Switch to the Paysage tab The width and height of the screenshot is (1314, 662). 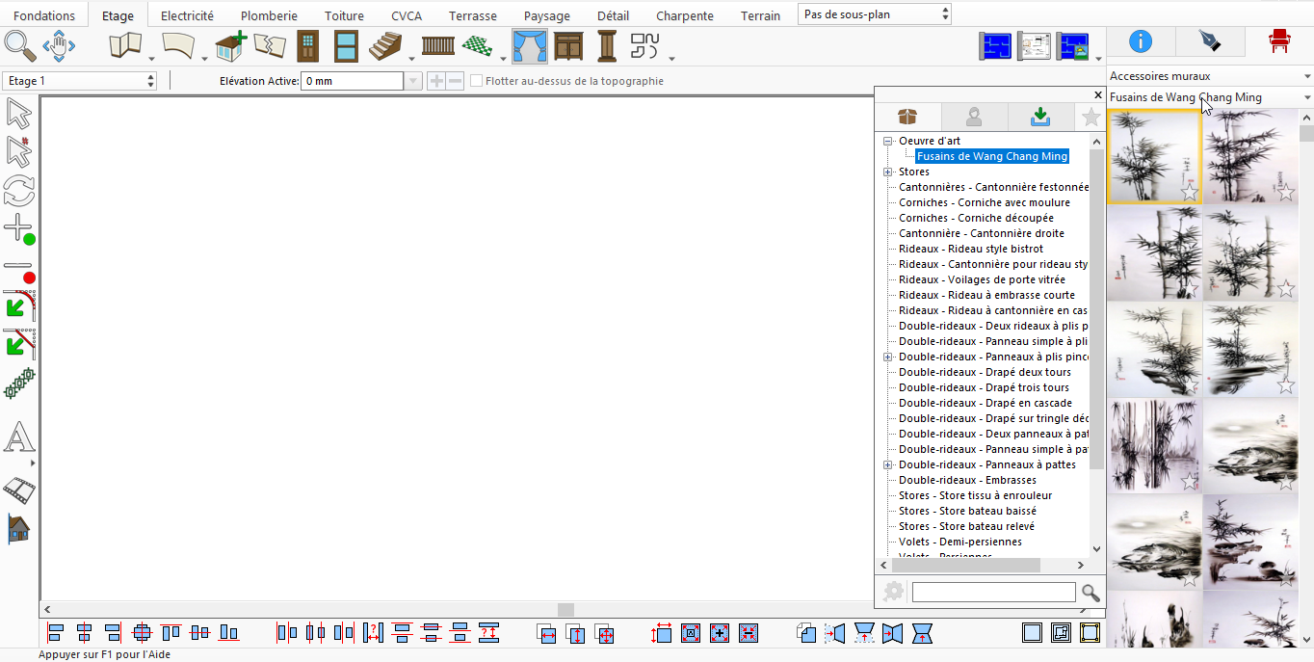547,15
